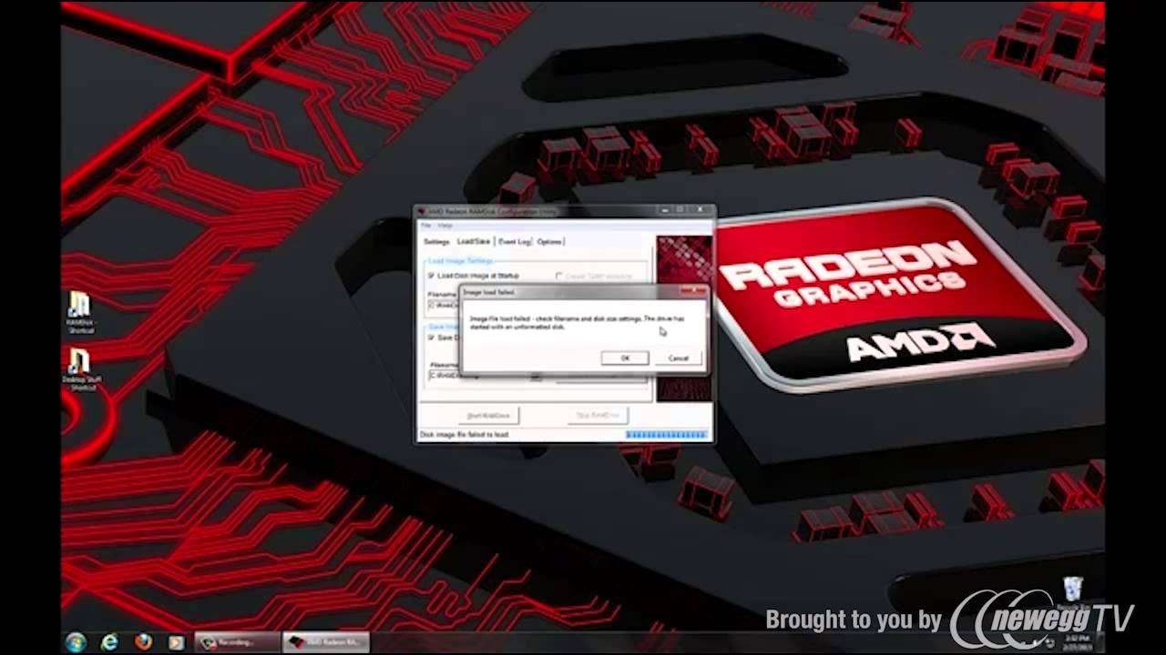The height and width of the screenshot is (655, 1166).
Task: Click the error message text in dialog
Action: 576,323
